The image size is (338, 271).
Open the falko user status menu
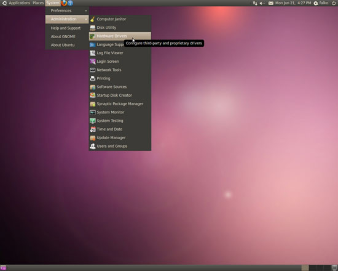[x=321, y=3]
